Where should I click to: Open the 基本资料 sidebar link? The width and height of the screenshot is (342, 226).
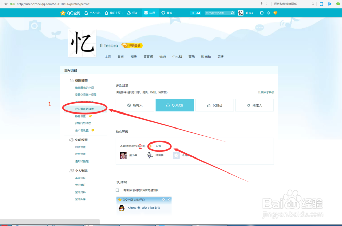point(80,178)
